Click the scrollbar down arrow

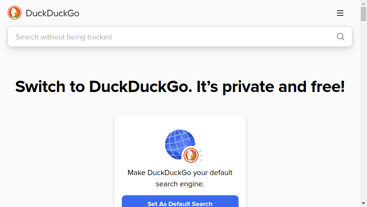[x=364, y=203]
